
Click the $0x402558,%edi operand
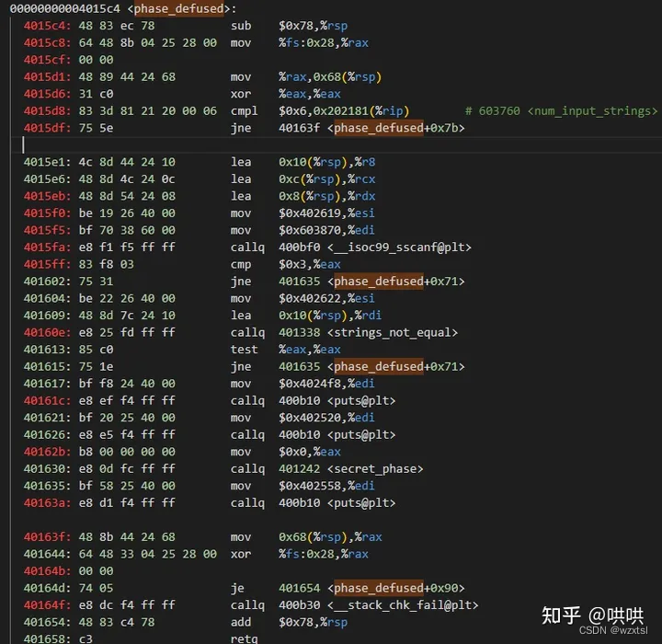click(x=326, y=486)
